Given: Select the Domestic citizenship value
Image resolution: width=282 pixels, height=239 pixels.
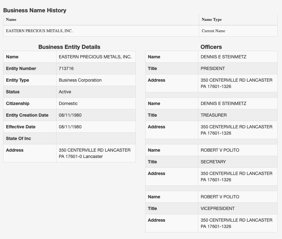Looking at the screenshot, I should click(x=68, y=103).
